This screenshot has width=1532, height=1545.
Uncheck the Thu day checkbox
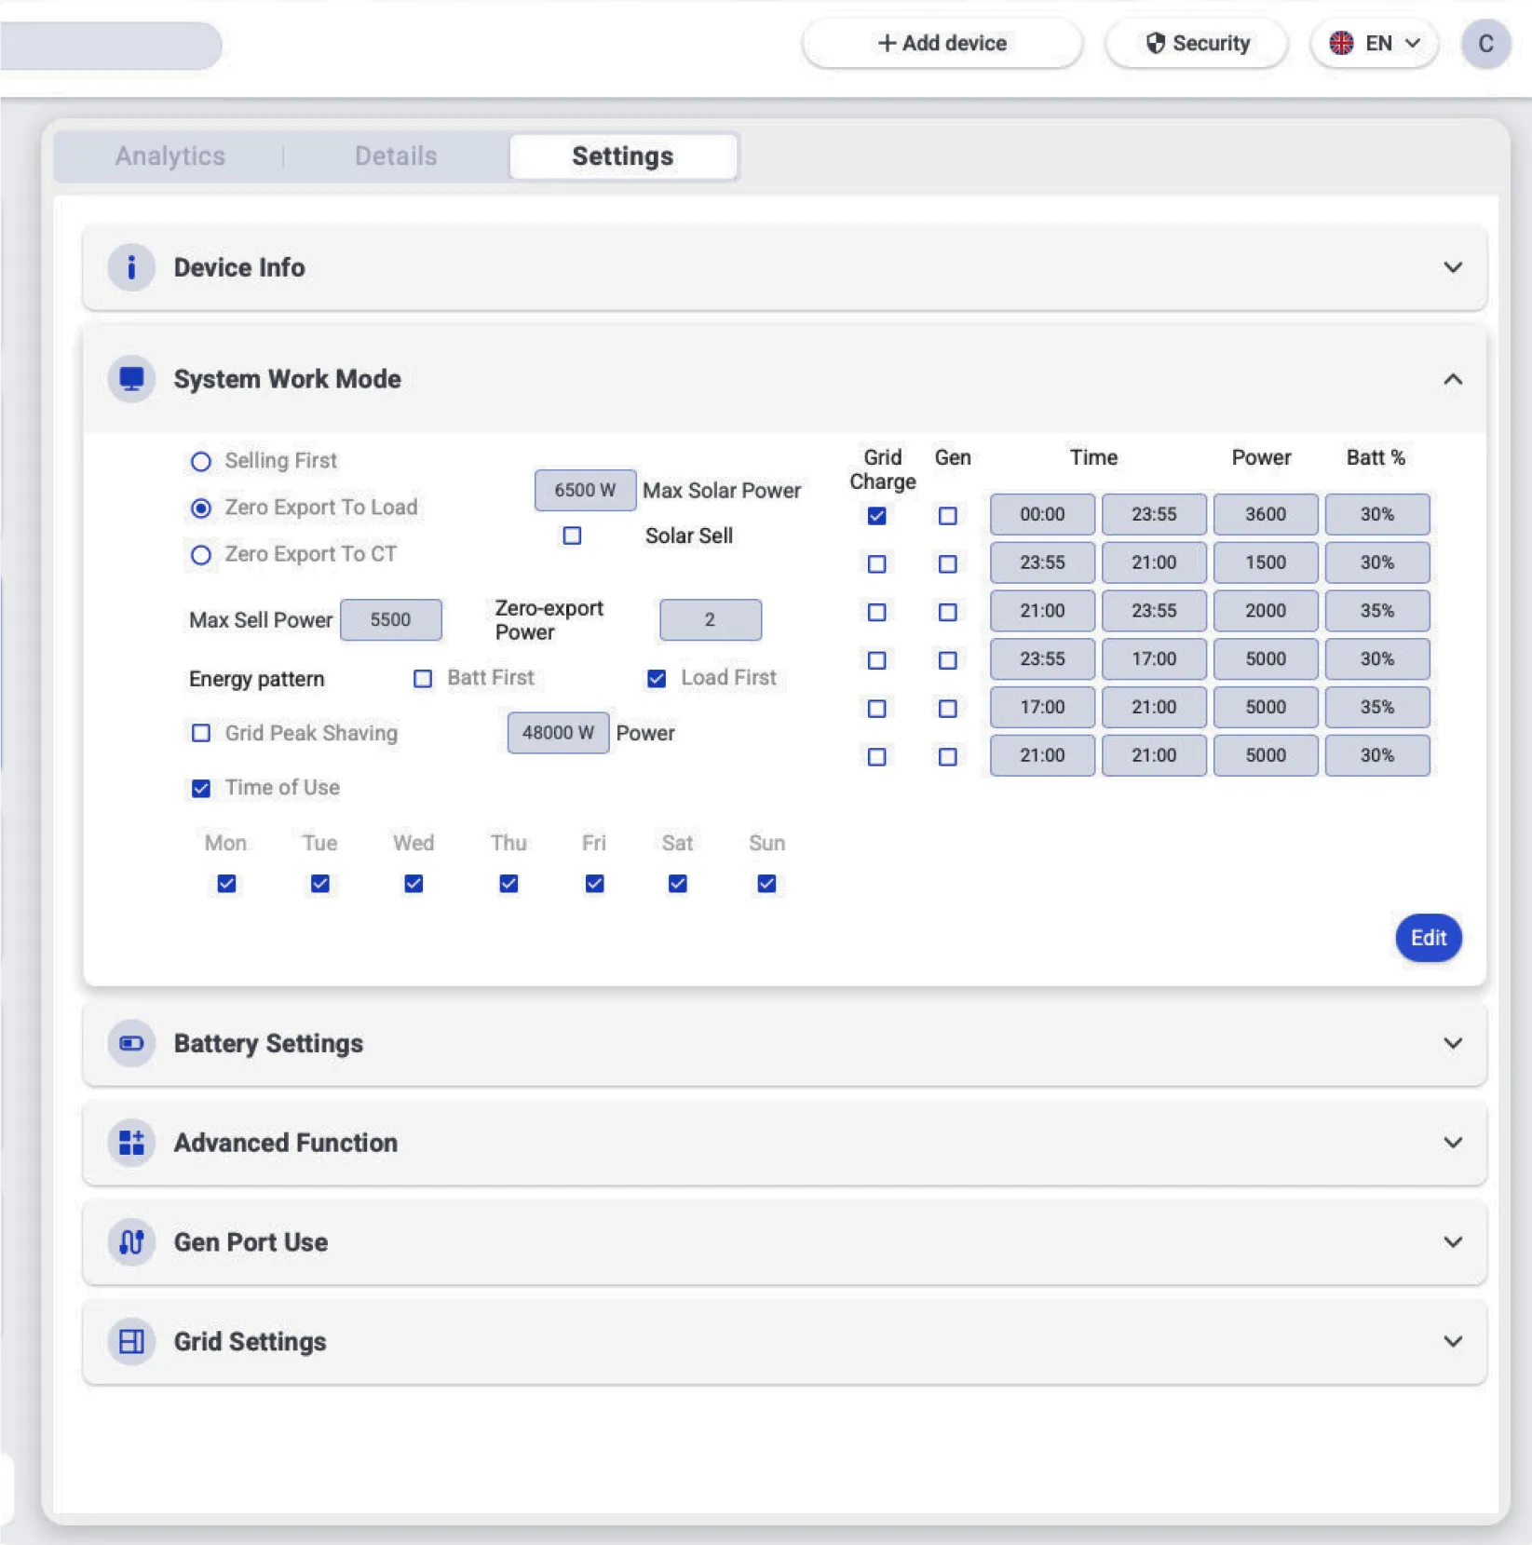pyautogui.click(x=508, y=884)
